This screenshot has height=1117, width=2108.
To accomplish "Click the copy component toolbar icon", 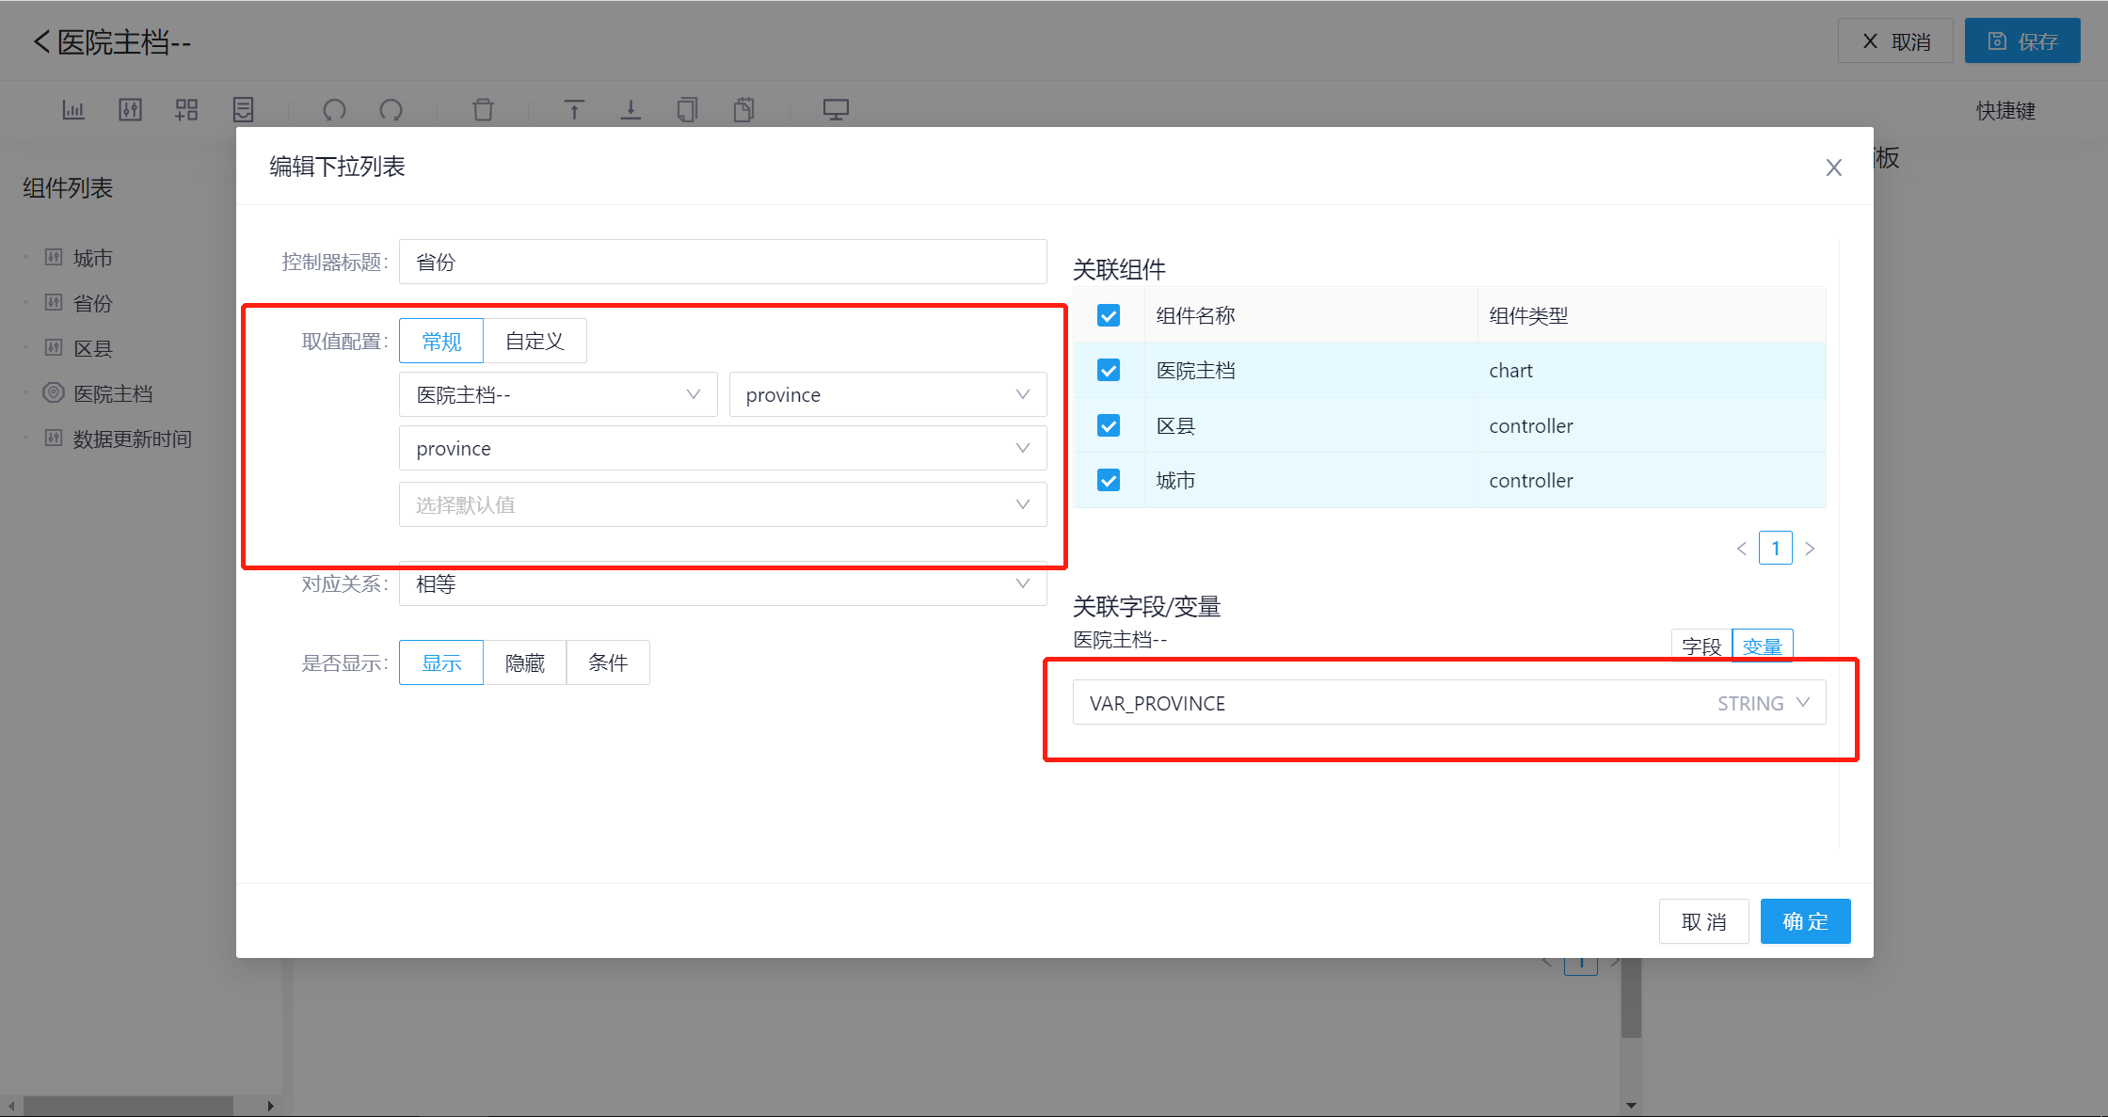I will pos(687,110).
